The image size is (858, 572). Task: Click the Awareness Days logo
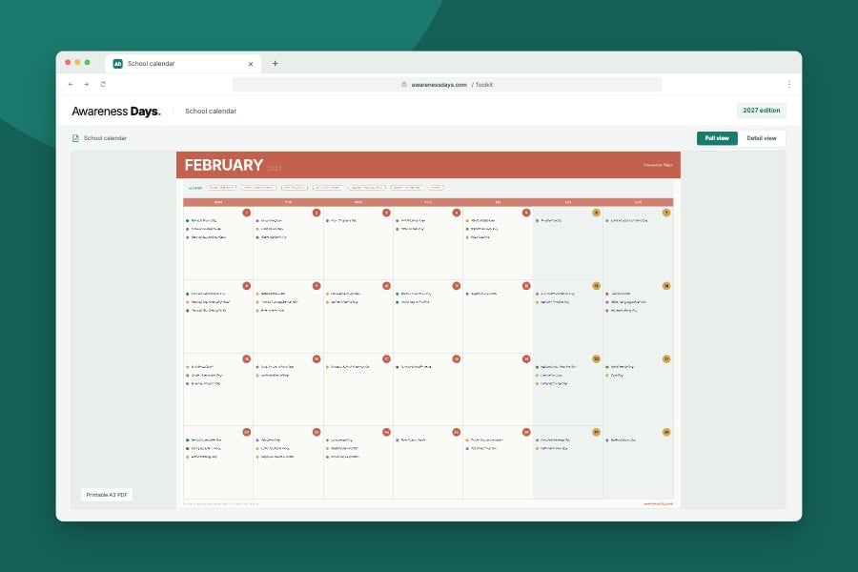(116, 112)
